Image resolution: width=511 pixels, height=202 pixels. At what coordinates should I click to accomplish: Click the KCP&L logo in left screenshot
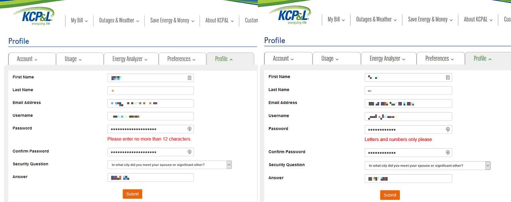33,16
